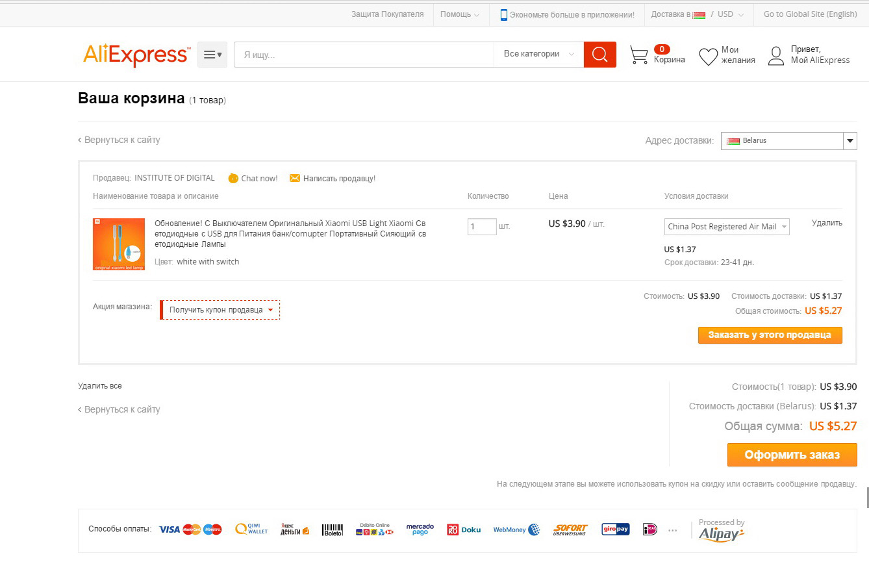Click the Débito Online logo
This screenshot has width=869, height=575.
tap(375, 530)
